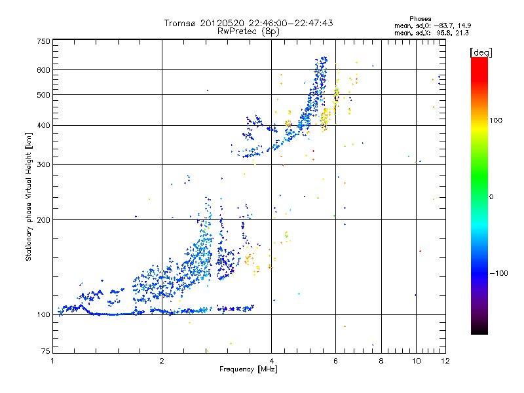Click the x-axis tick label '4'
This screenshot has width=524, height=393.
coord(271,361)
